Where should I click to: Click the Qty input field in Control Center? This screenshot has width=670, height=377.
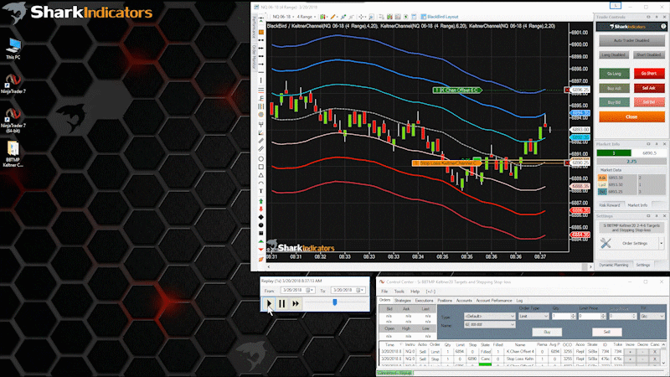click(x=560, y=317)
